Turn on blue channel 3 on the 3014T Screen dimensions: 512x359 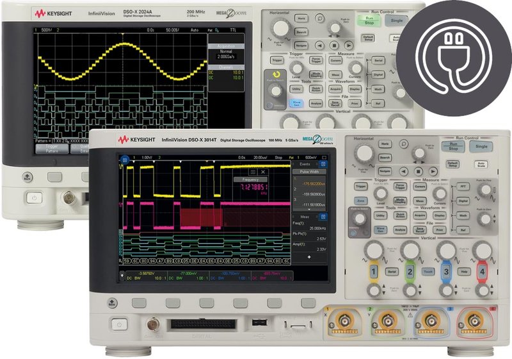(446, 272)
